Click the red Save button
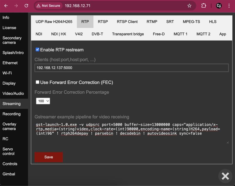This screenshot has width=235, height=186. (x=49, y=157)
